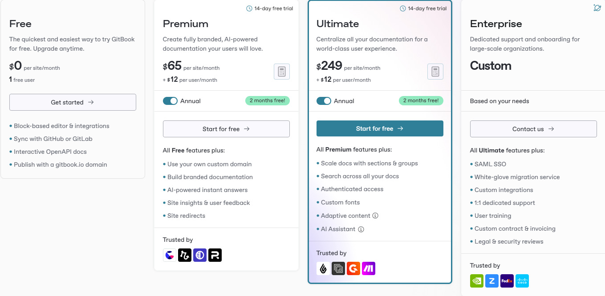
Task: Click the NVIDIA logo under Enterprise
Action: pyautogui.click(x=477, y=281)
